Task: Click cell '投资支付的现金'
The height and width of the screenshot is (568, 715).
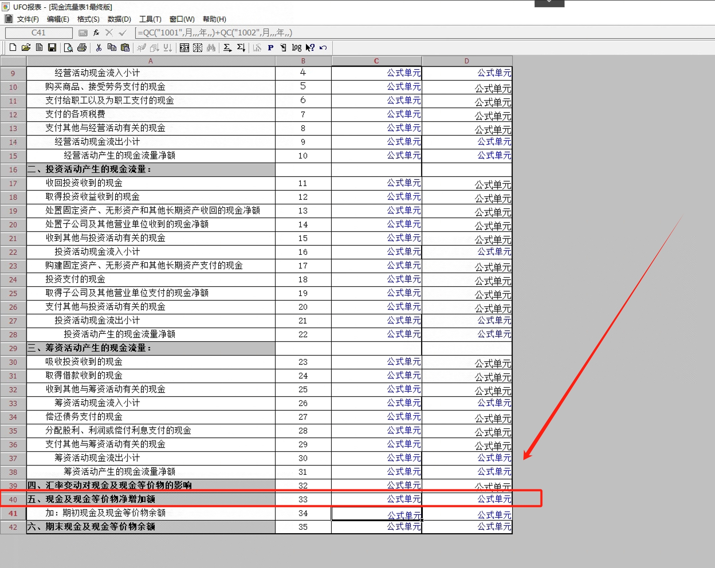Action: (151, 279)
